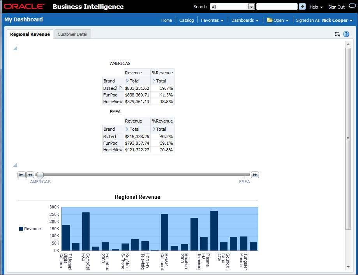The width and height of the screenshot is (358, 275).
Task: Click the blue help question mark icon
Action: [x=346, y=34]
